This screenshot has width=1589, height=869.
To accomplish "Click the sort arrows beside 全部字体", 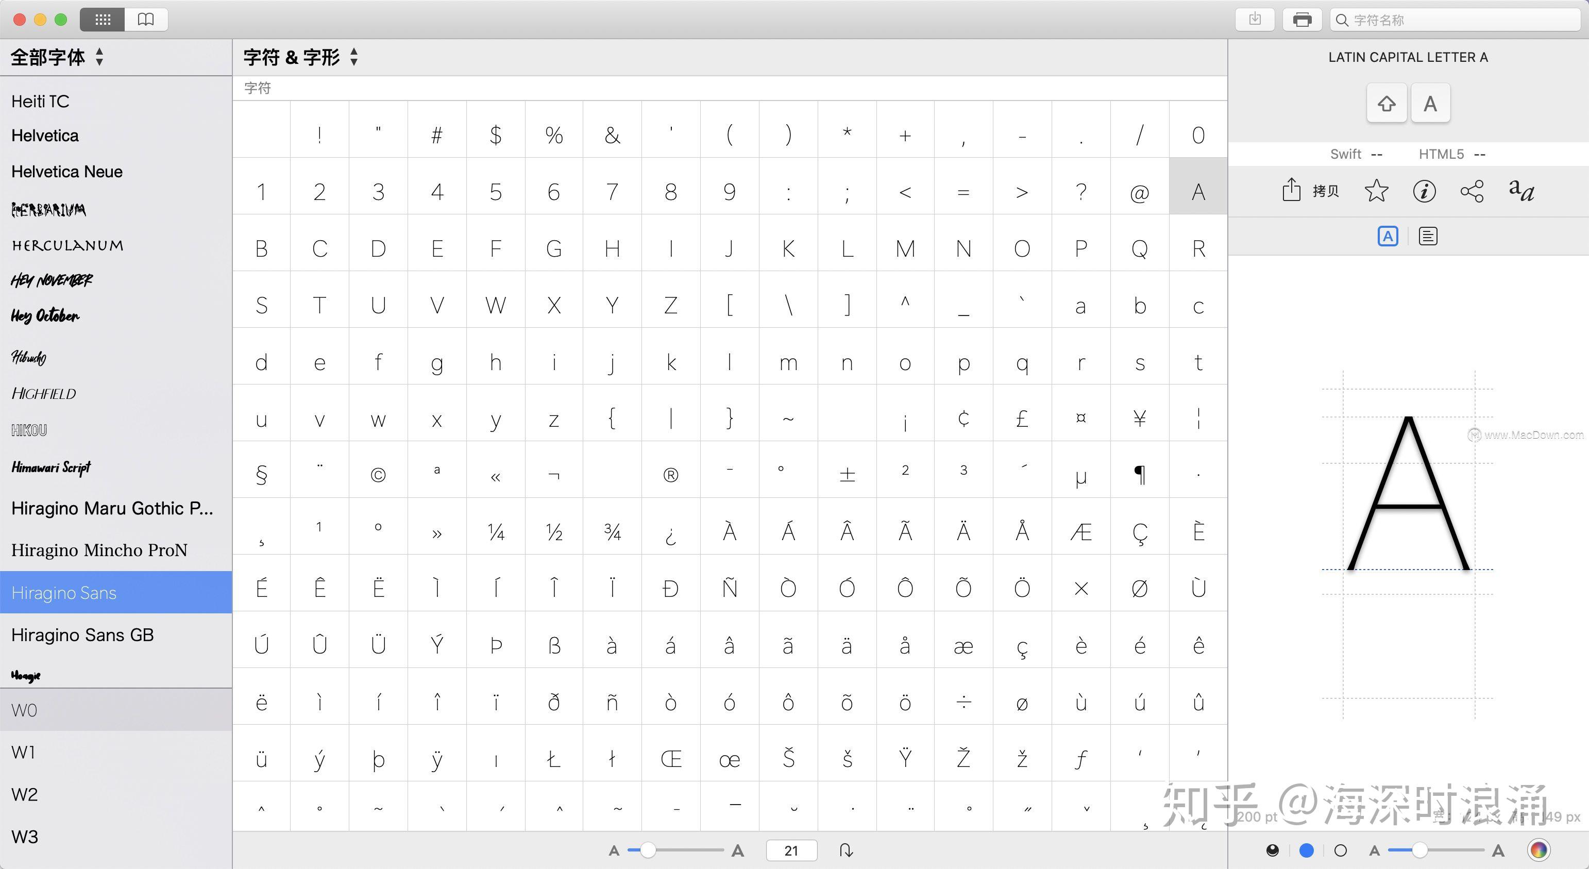I will tap(99, 57).
